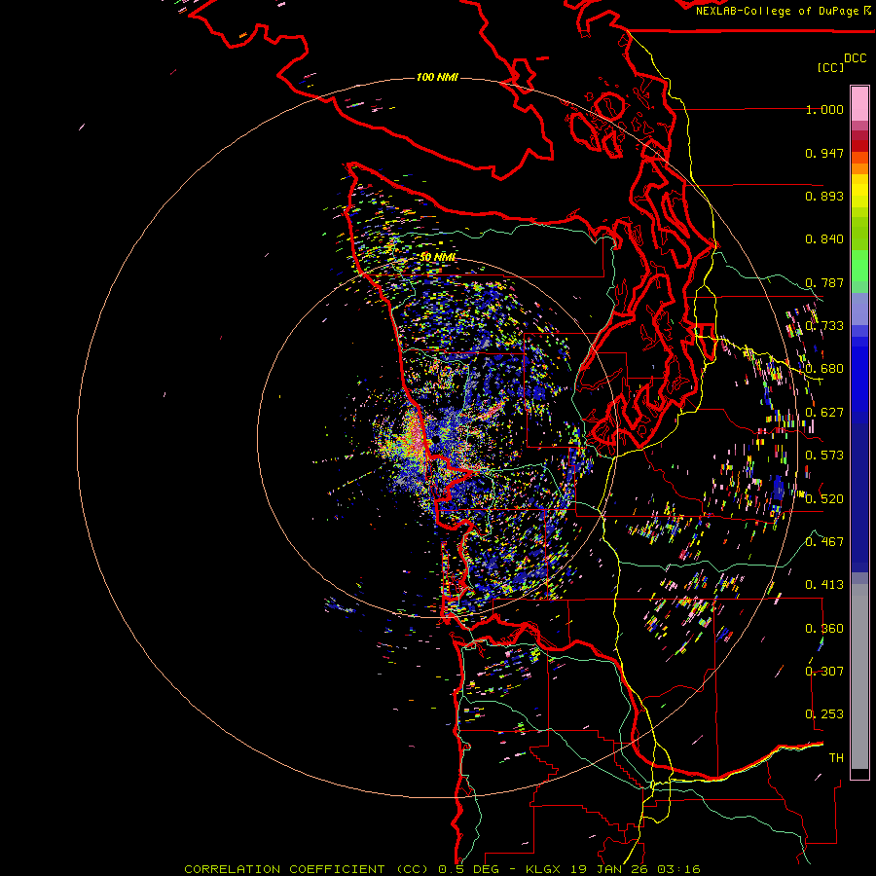Click the 50 NMI range ring label
The height and width of the screenshot is (876, 876).
pos(437,257)
